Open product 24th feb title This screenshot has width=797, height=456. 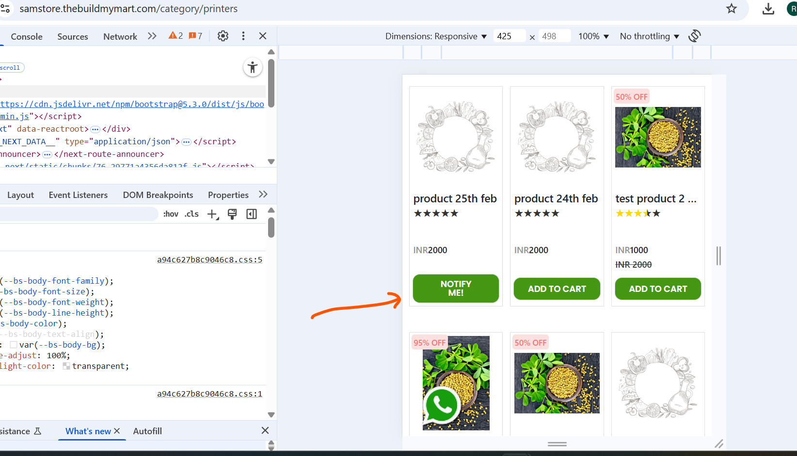(x=556, y=198)
